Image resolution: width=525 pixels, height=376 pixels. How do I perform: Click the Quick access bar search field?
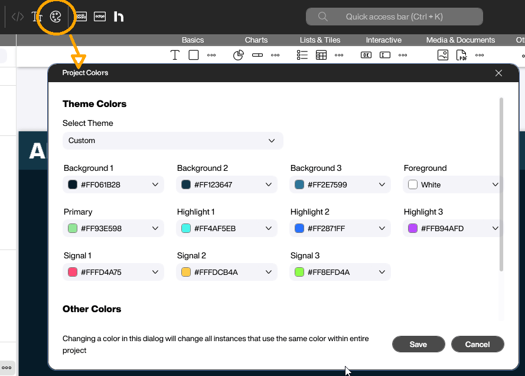click(x=394, y=17)
